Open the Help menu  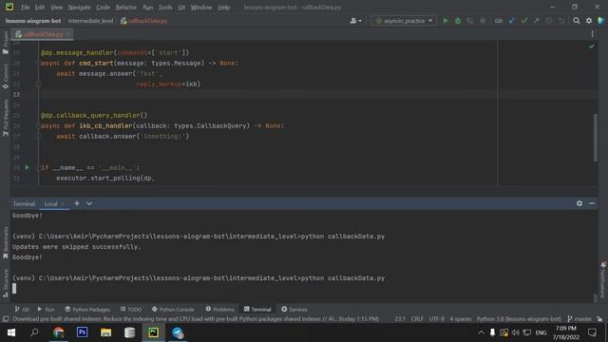(224, 7)
